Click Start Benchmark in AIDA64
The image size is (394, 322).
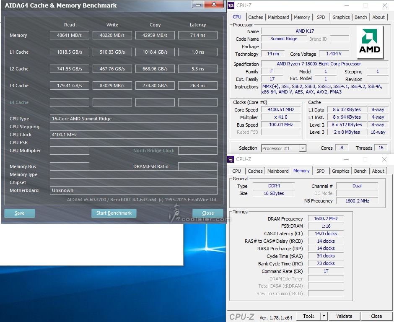tap(114, 213)
